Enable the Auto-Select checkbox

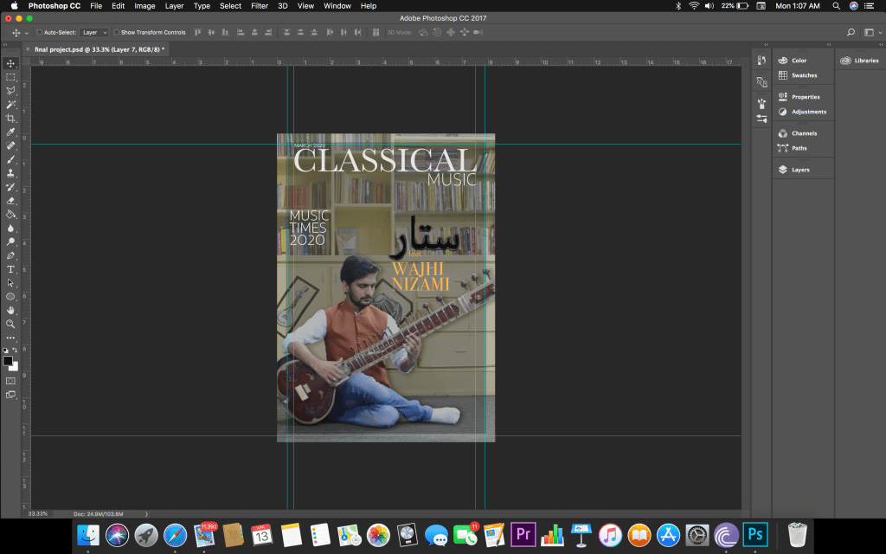39,33
